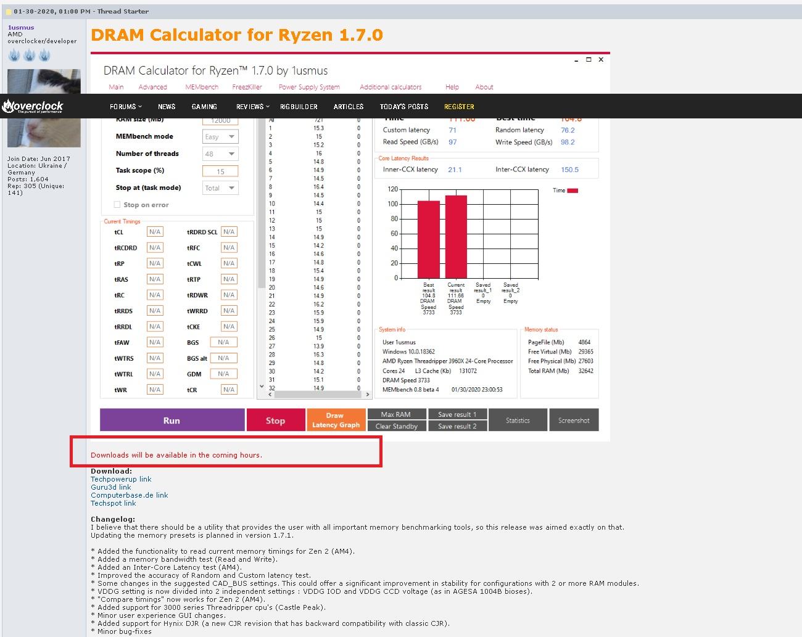The height and width of the screenshot is (637, 802).
Task: Open the Techspot download link
Action: pyautogui.click(x=114, y=503)
